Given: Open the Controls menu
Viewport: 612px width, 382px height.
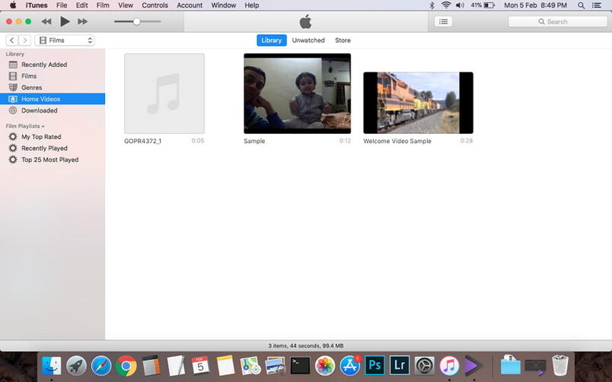Looking at the screenshot, I should (155, 5).
